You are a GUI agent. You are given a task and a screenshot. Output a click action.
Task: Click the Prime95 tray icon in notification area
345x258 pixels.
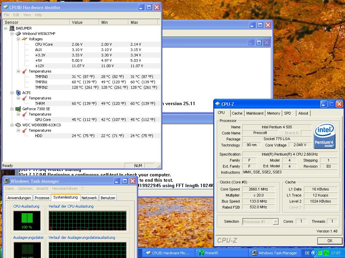(x=326, y=253)
